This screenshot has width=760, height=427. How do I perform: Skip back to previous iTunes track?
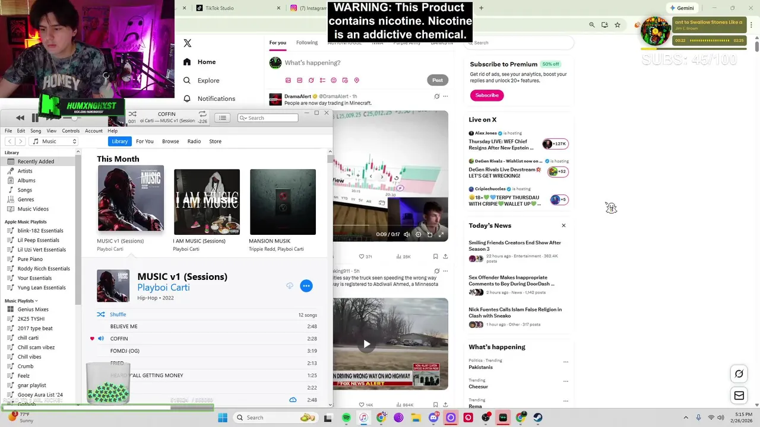click(20, 117)
